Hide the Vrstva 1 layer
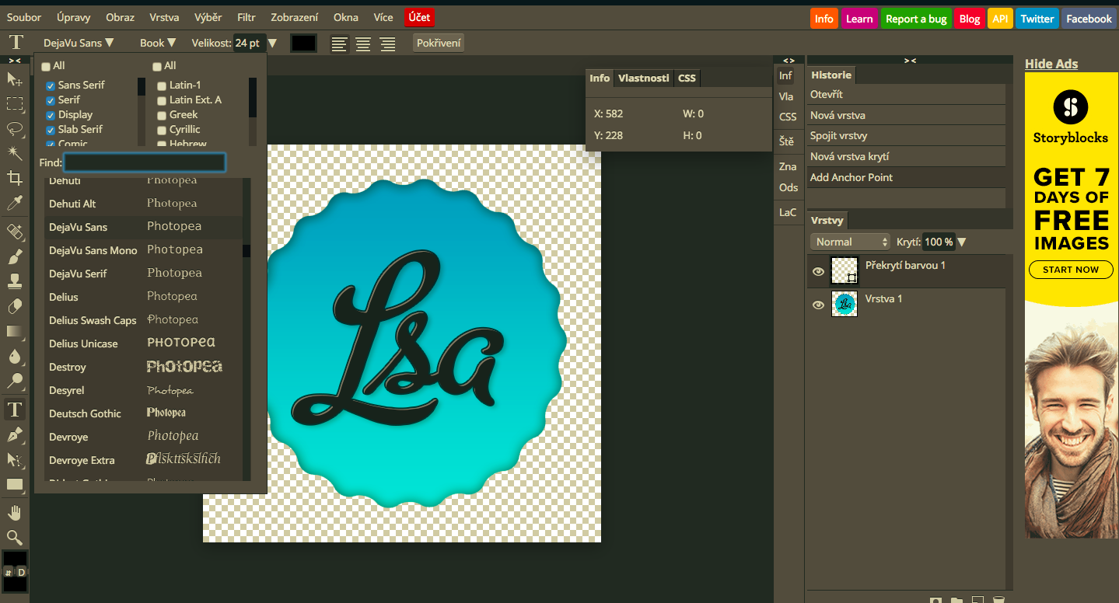 tap(818, 305)
